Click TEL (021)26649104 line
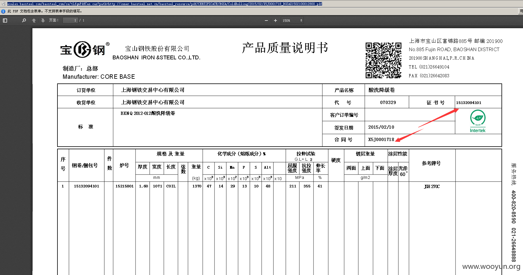Image resolution: width=523 pixels, height=275 pixels. pos(429,67)
